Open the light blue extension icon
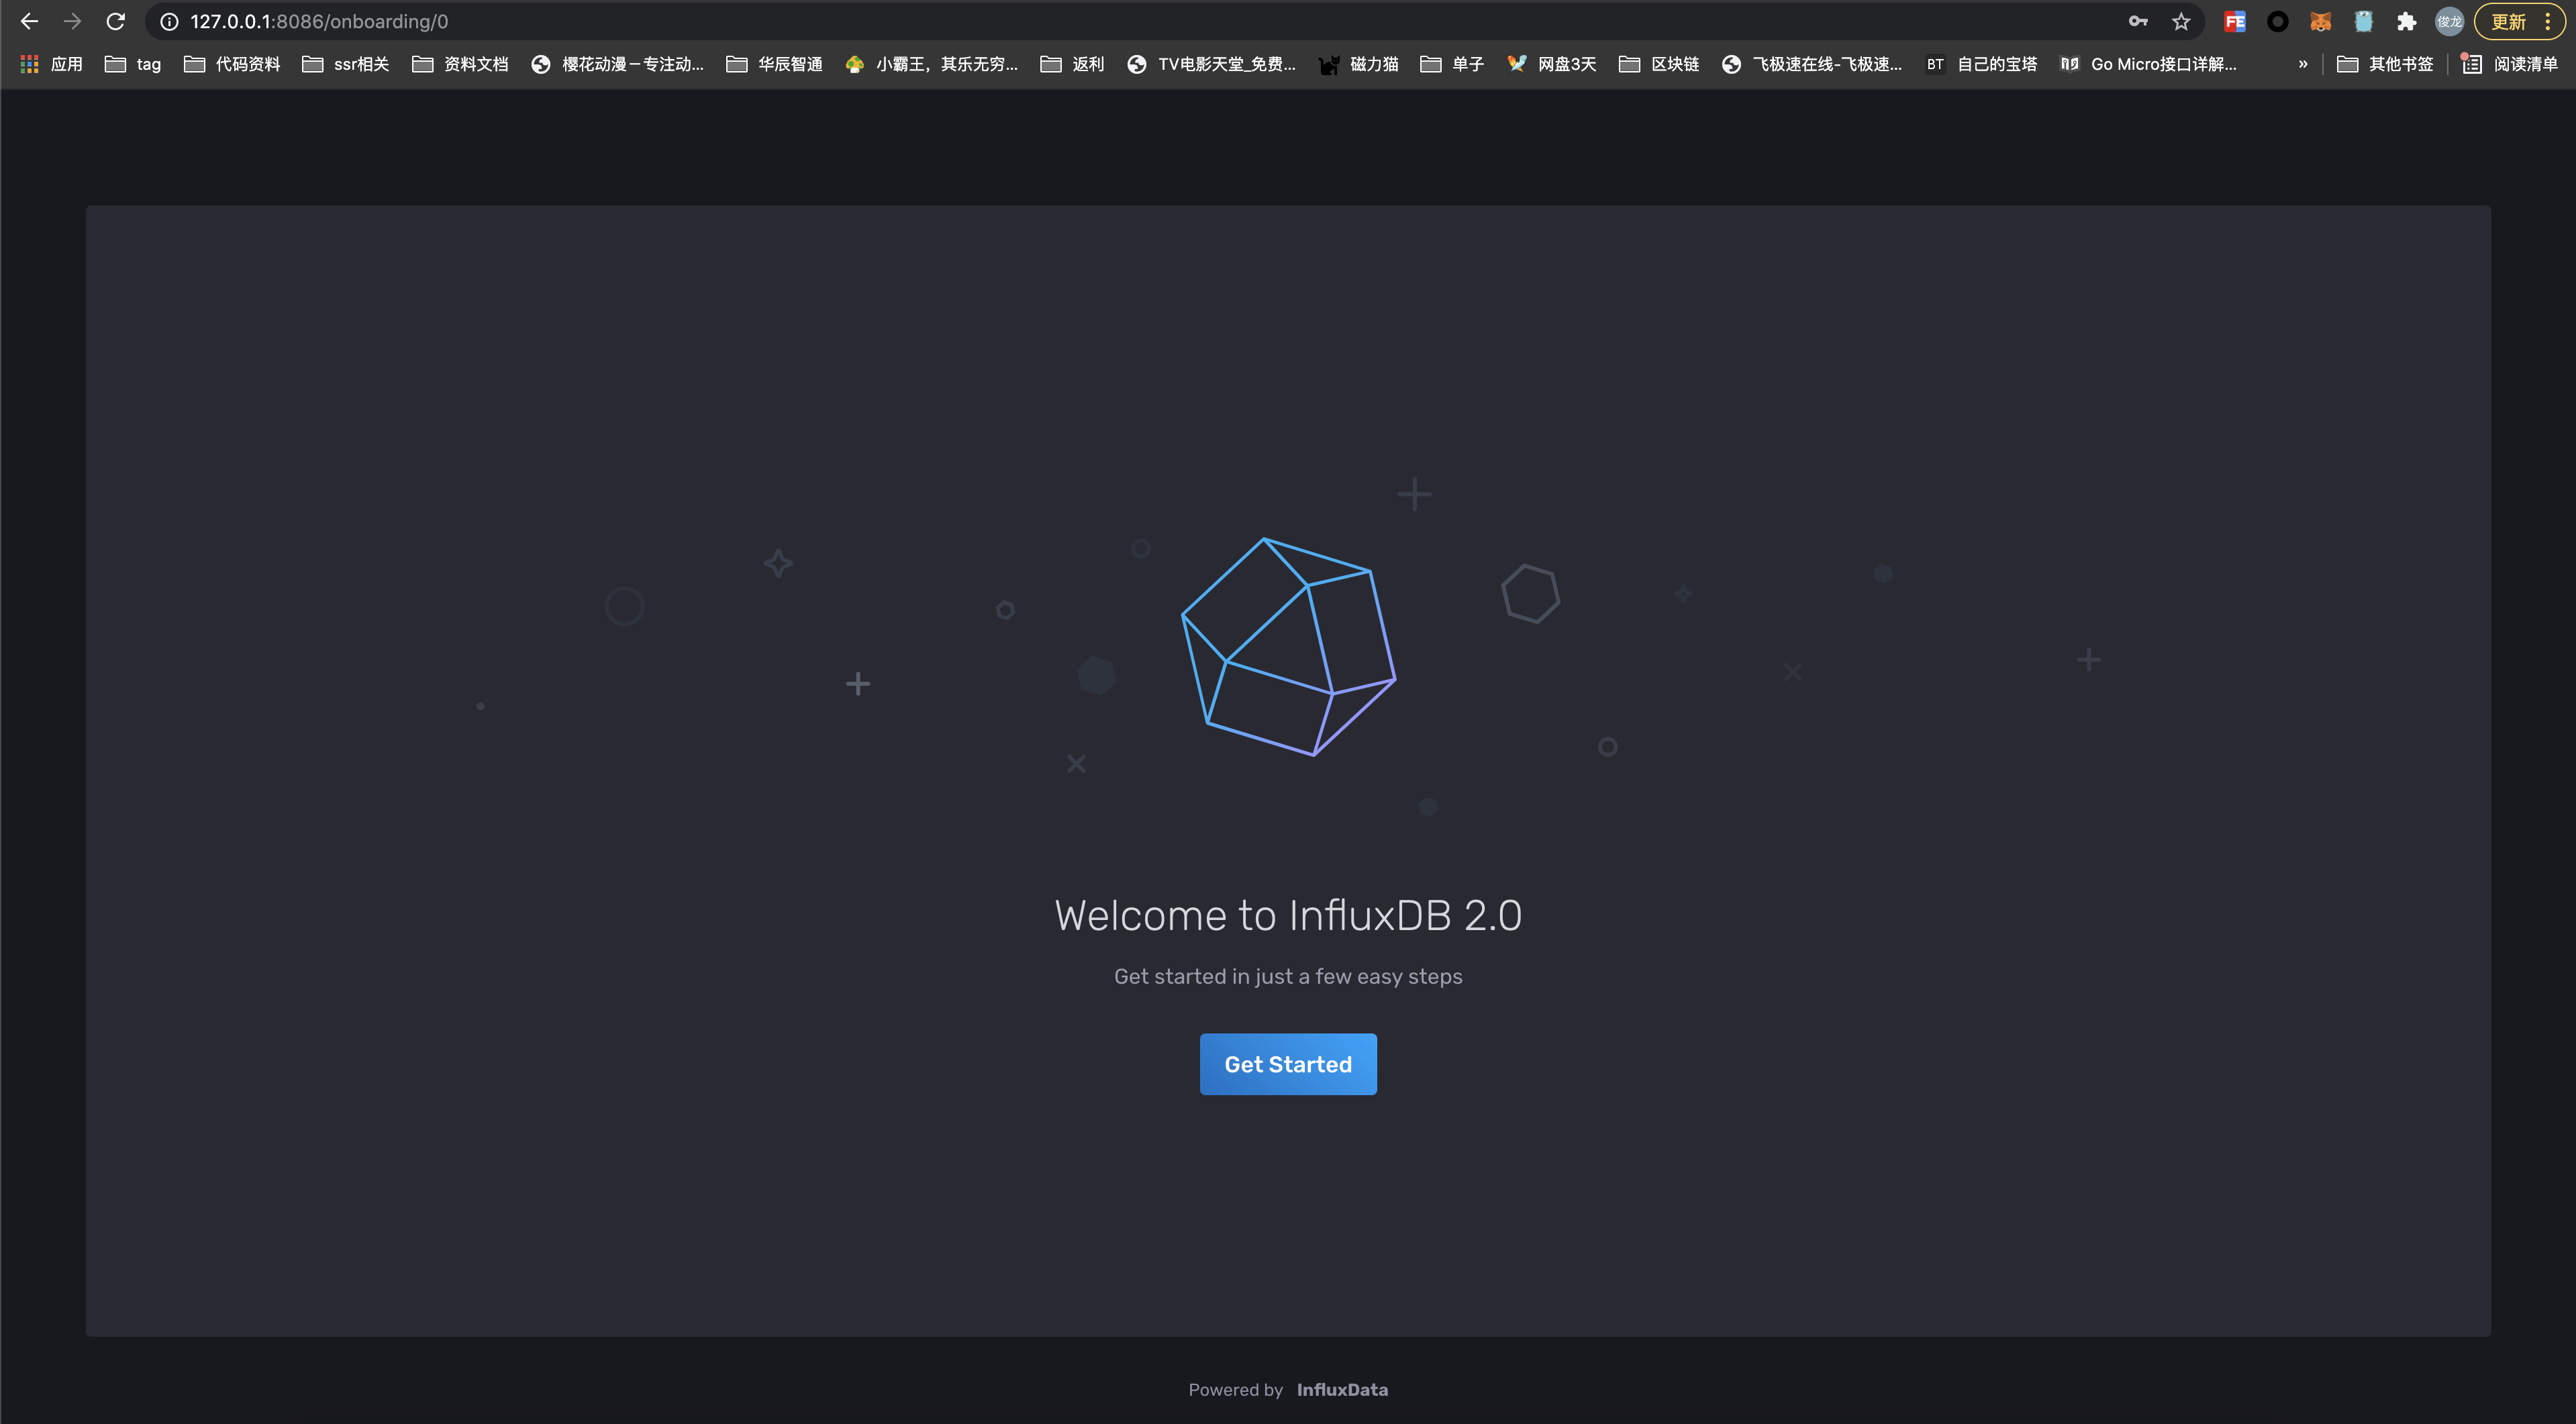Image resolution: width=2576 pixels, height=1424 pixels. click(2363, 21)
